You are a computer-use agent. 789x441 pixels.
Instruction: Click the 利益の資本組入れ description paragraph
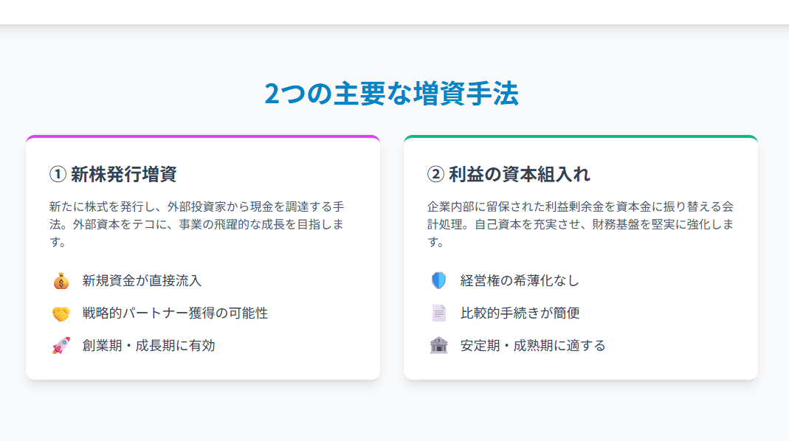(x=580, y=224)
